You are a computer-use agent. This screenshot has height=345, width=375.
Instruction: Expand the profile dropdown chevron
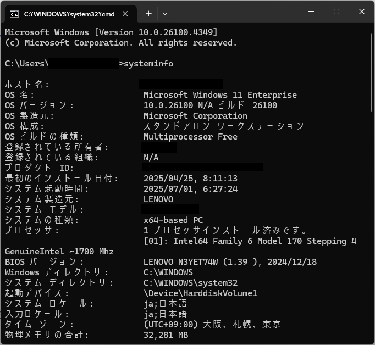pos(165,14)
